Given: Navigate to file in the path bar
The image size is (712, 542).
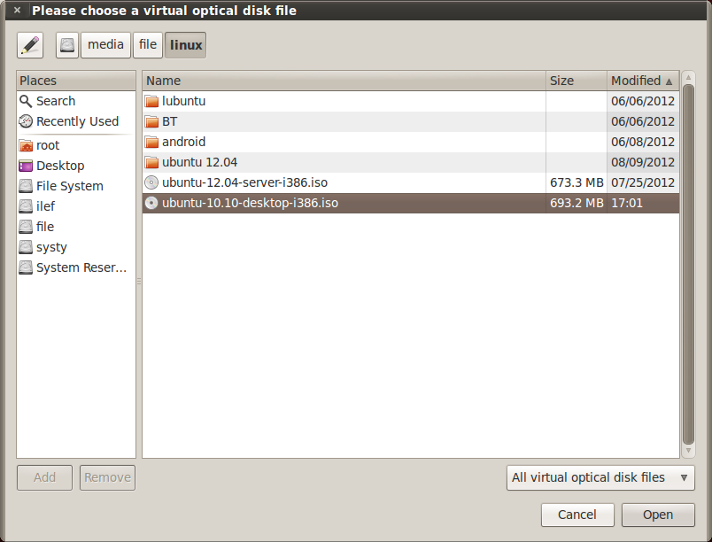Looking at the screenshot, I should click(x=147, y=44).
